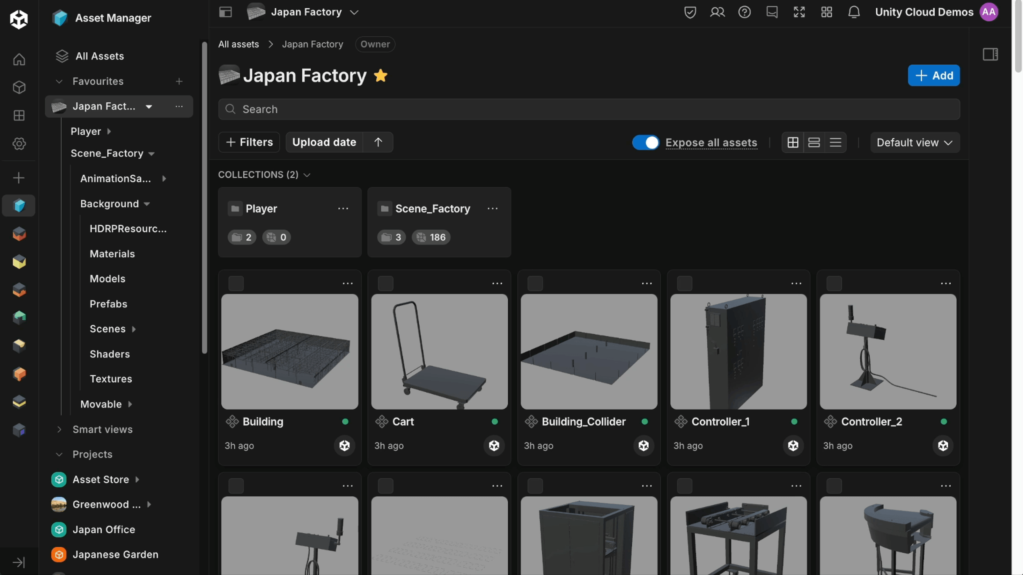Check the Controller_2 asset checkbox
The width and height of the screenshot is (1023, 575).
pyautogui.click(x=834, y=283)
